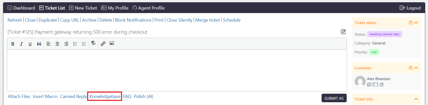
Task: Click inside the reply text area
Action: [x=177, y=70]
